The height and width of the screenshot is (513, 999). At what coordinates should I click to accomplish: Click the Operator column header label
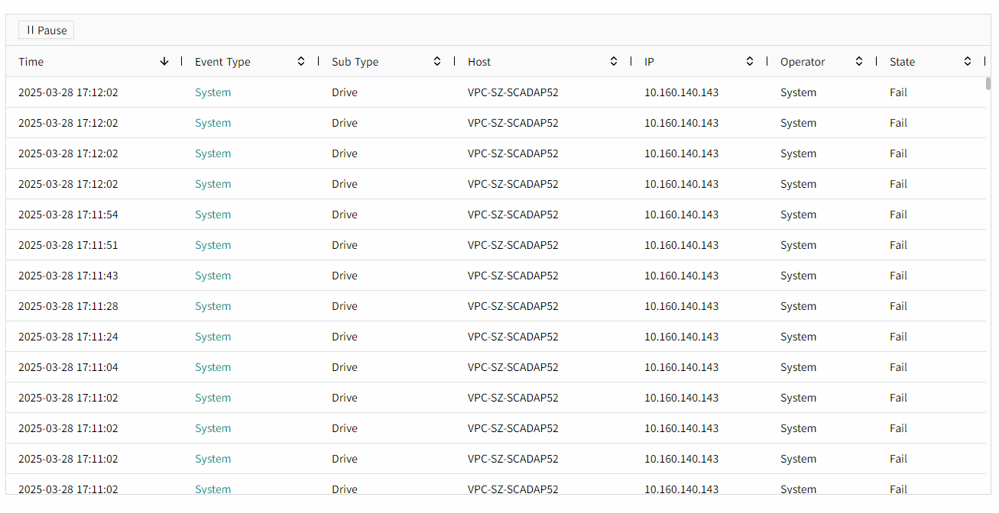click(x=803, y=62)
